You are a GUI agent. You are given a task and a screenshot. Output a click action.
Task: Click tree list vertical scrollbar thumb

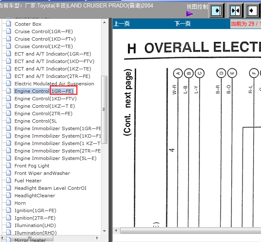click(x=104, y=109)
